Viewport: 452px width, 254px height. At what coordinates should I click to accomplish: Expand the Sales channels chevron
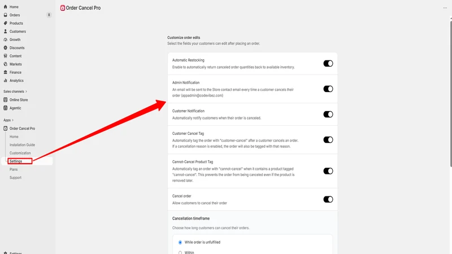click(x=26, y=91)
